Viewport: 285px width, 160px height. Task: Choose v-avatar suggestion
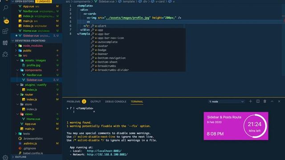(138, 46)
